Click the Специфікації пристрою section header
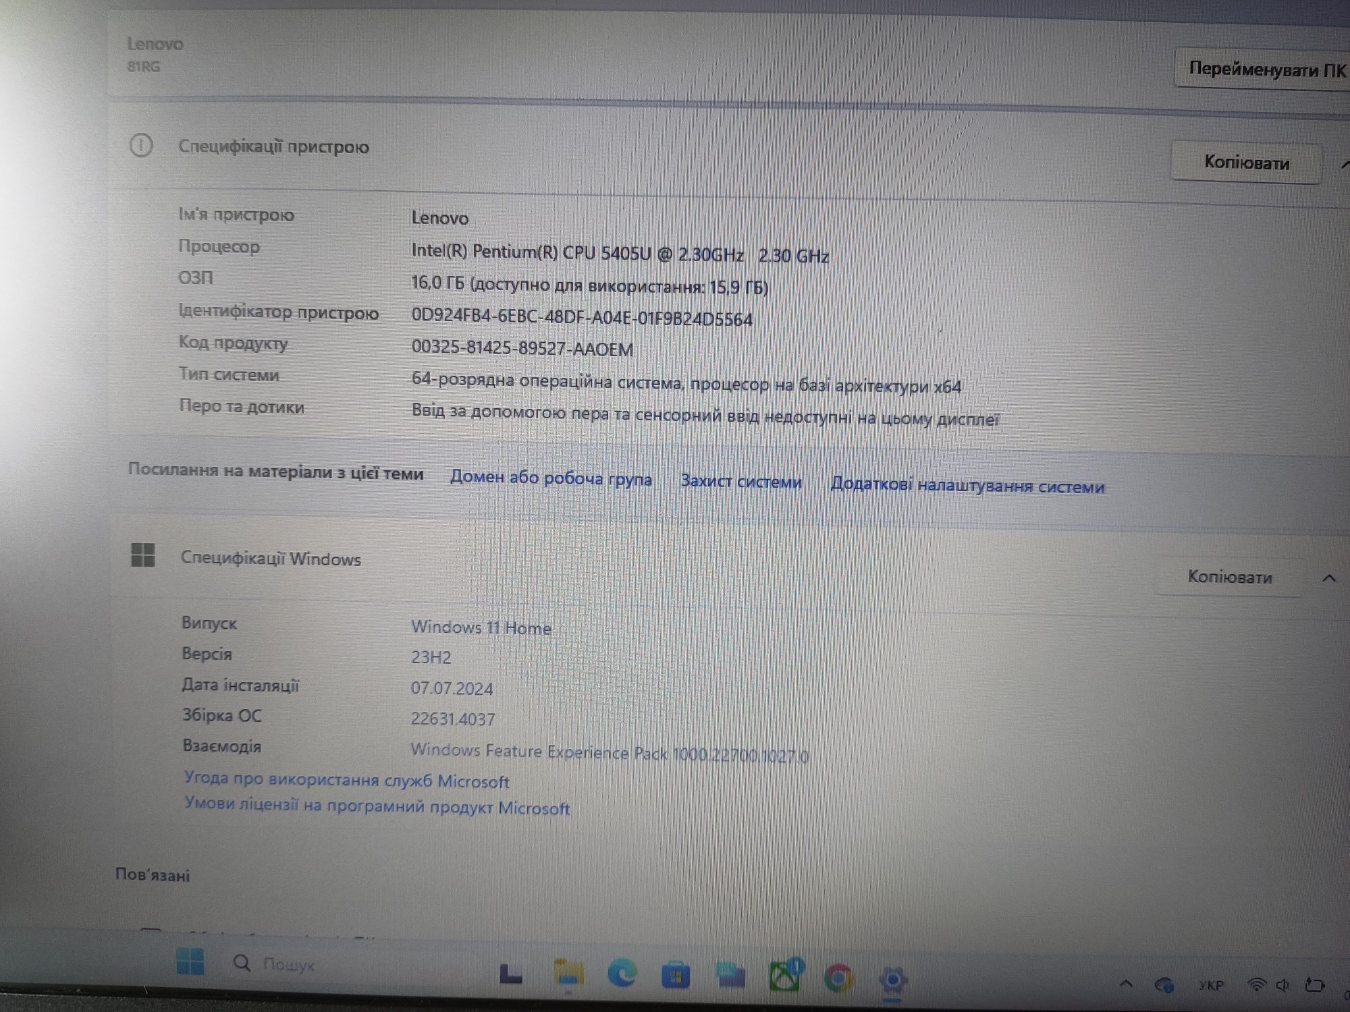The image size is (1350, 1012). coord(273,146)
